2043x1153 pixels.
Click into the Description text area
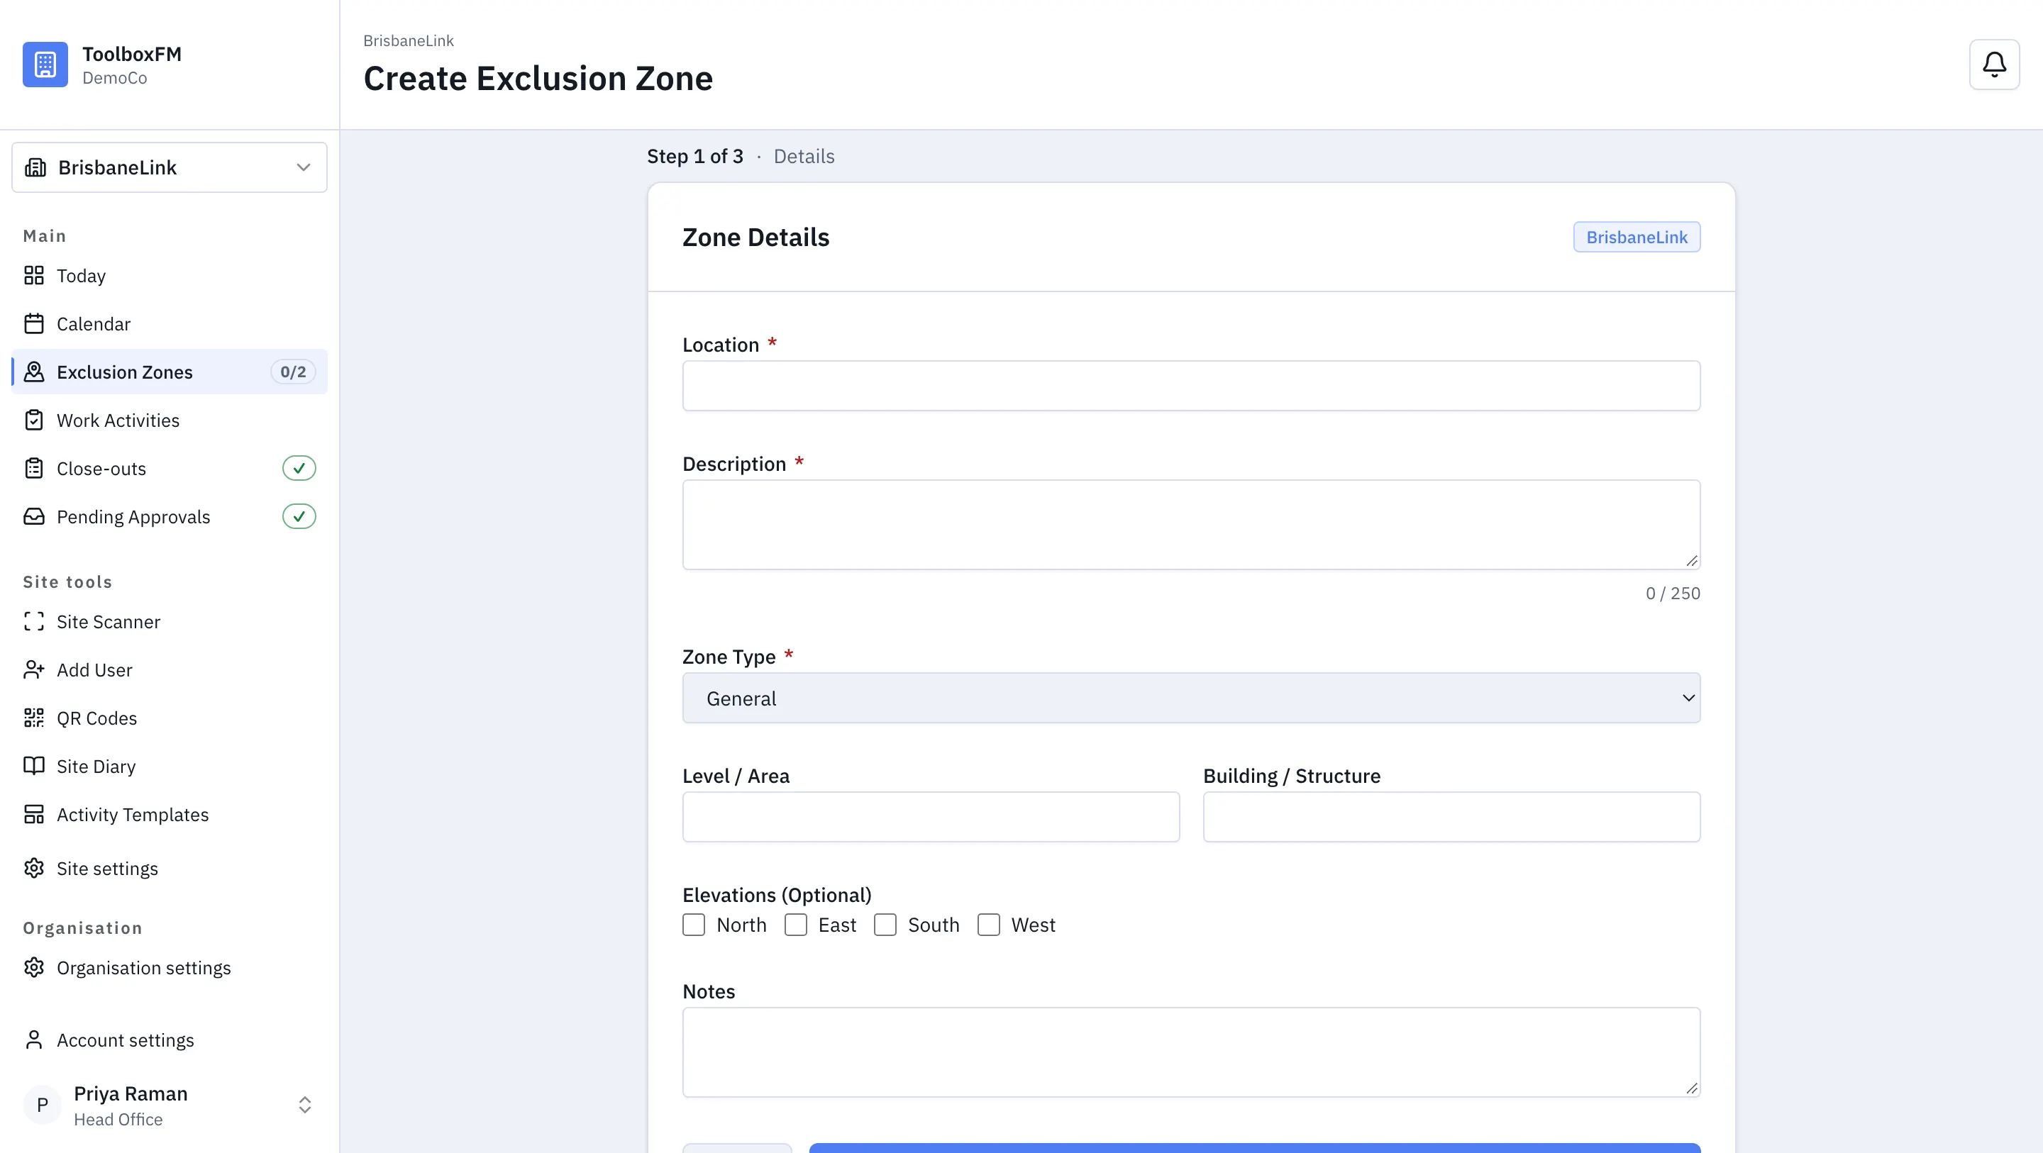click(1191, 525)
